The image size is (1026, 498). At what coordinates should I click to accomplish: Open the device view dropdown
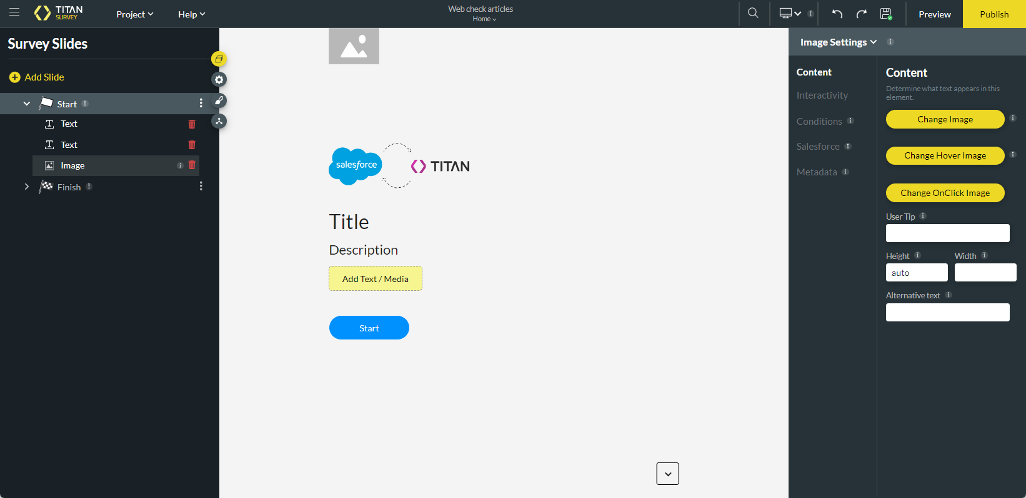click(790, 14)
